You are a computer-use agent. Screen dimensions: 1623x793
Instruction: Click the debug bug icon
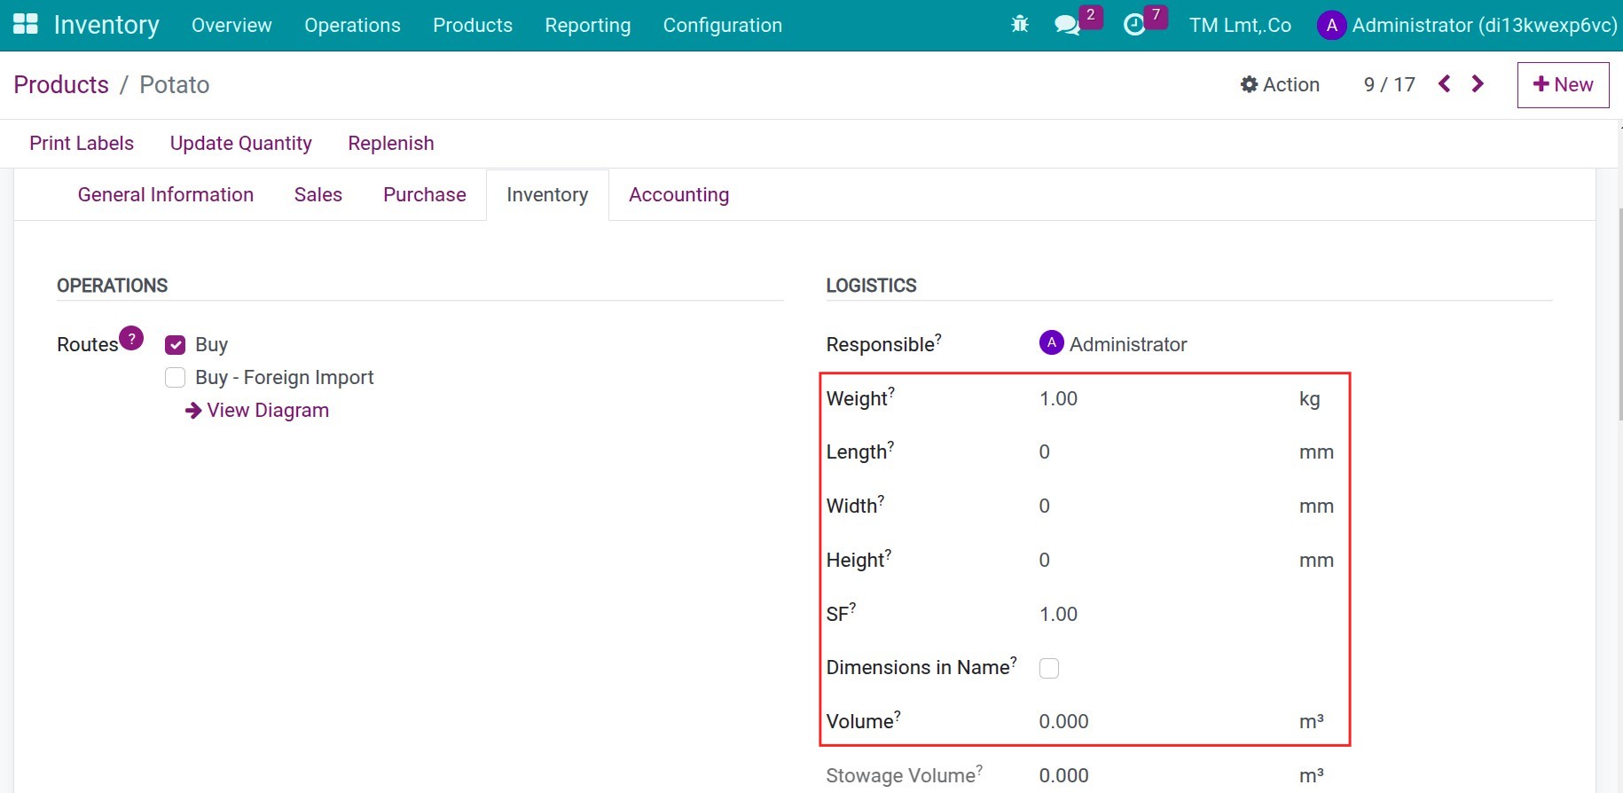(x=1020, y=25)
